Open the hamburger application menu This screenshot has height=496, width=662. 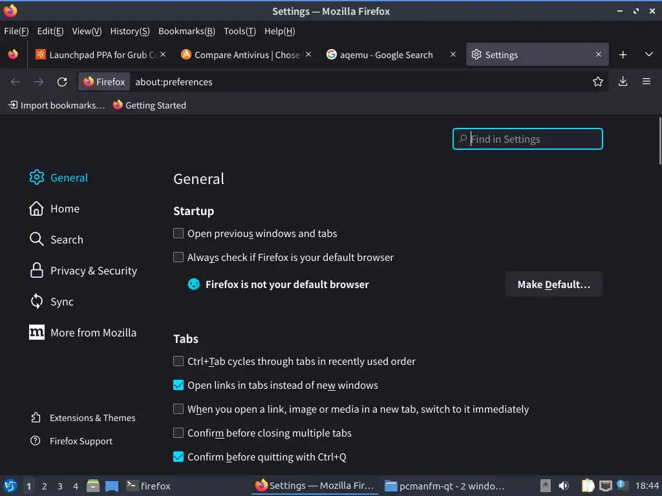(646, 81)
